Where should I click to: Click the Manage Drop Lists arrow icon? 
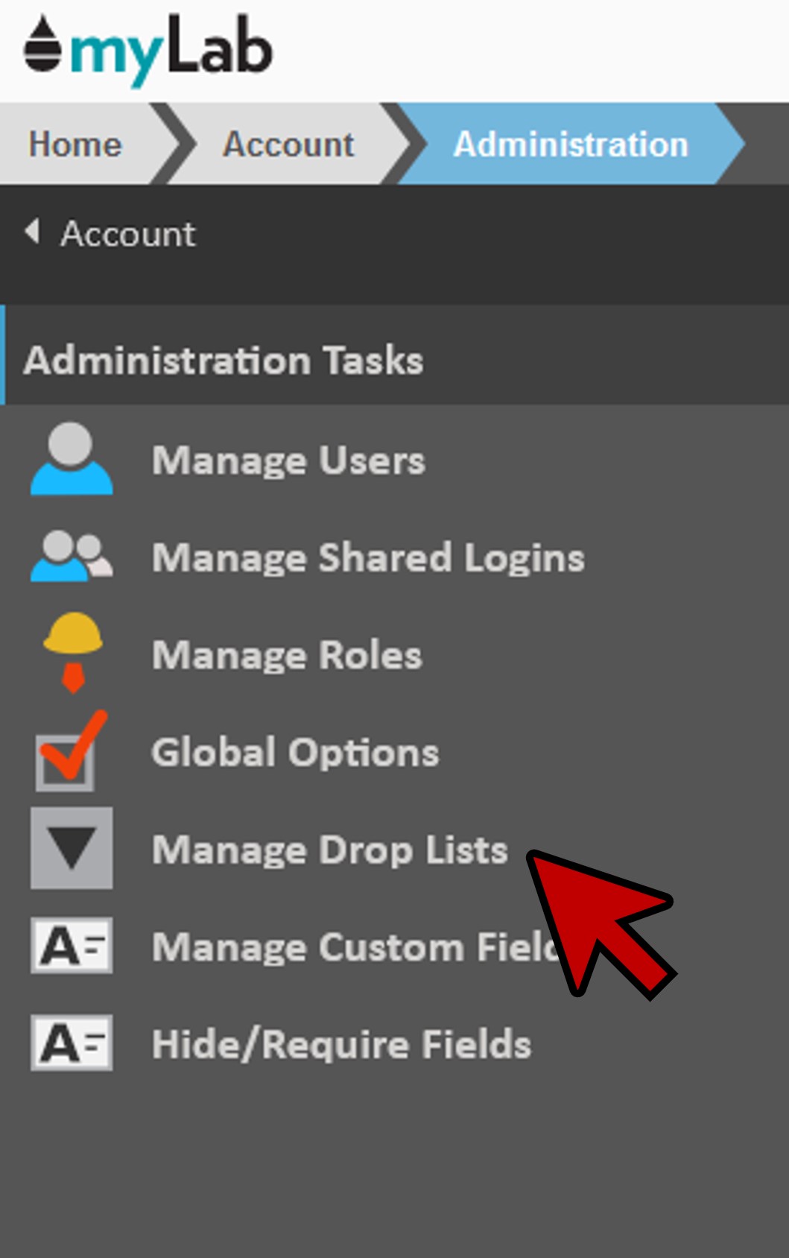point(72,848)
